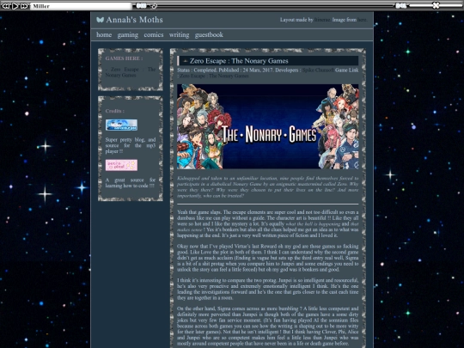Click 'A great source for learning' text
464x348 pixels.
pyautogui.click(x=131, y=183)
